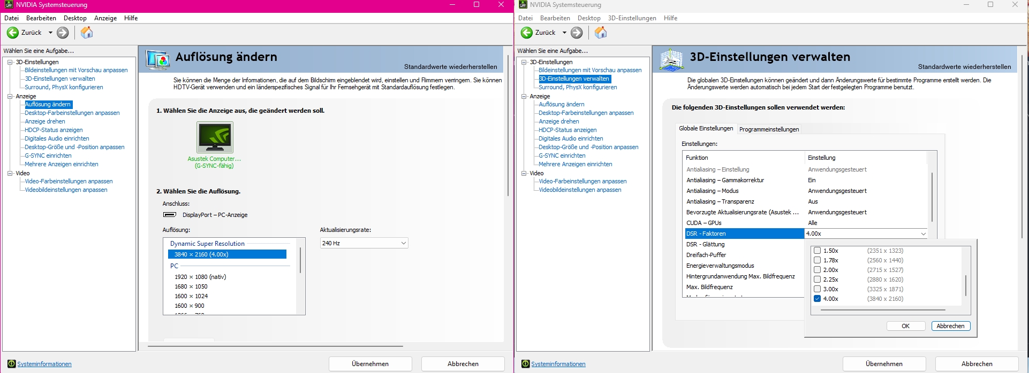This screenshot has width=1029, height=373.
Task: Click the DisplayPort connector icon
Action: point(170,215)
